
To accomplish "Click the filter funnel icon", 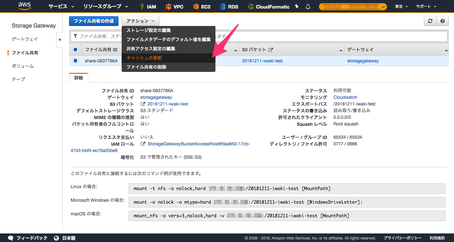I will pos(75,36).
